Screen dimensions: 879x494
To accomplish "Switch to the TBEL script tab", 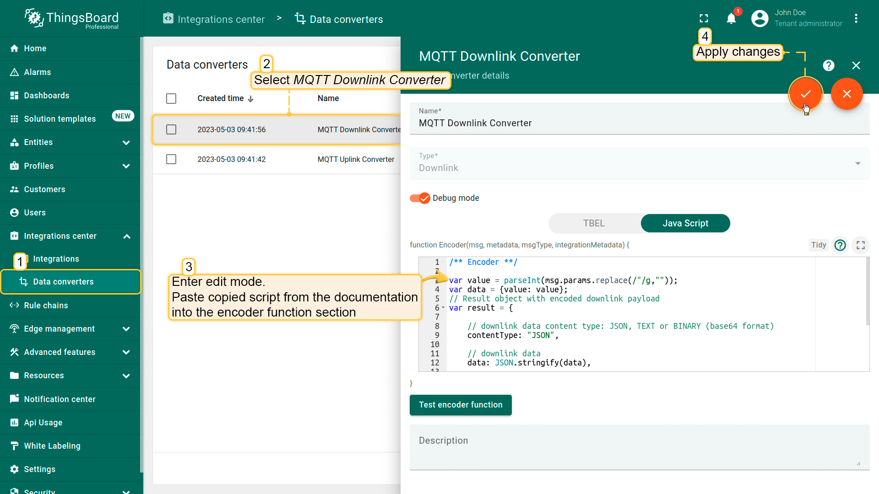I will tap(594, 223).
